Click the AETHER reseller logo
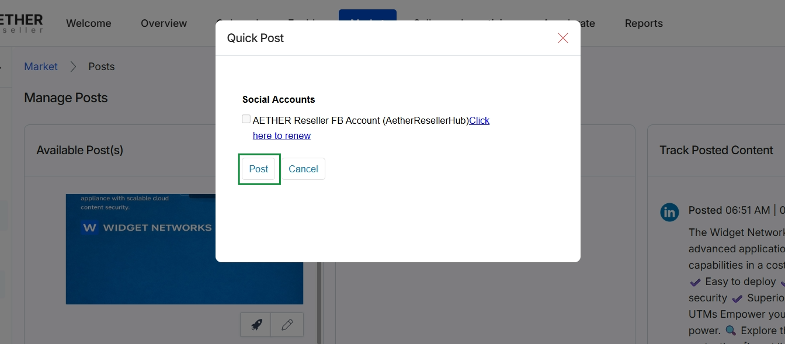This screenshot has width=785, height=344. [22, 23]
